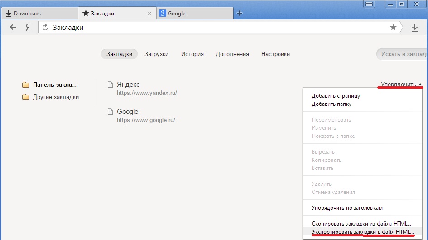
Task: Click the back arrow navigation button
Action: (13, 28)
